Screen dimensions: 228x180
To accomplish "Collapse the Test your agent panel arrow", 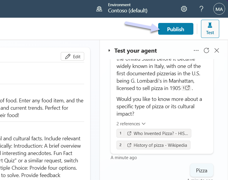I will click(109, 51).
